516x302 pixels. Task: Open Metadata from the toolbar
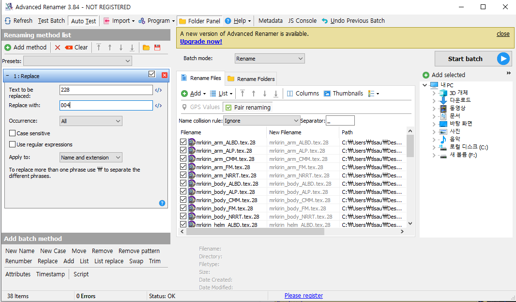point(271,21)
